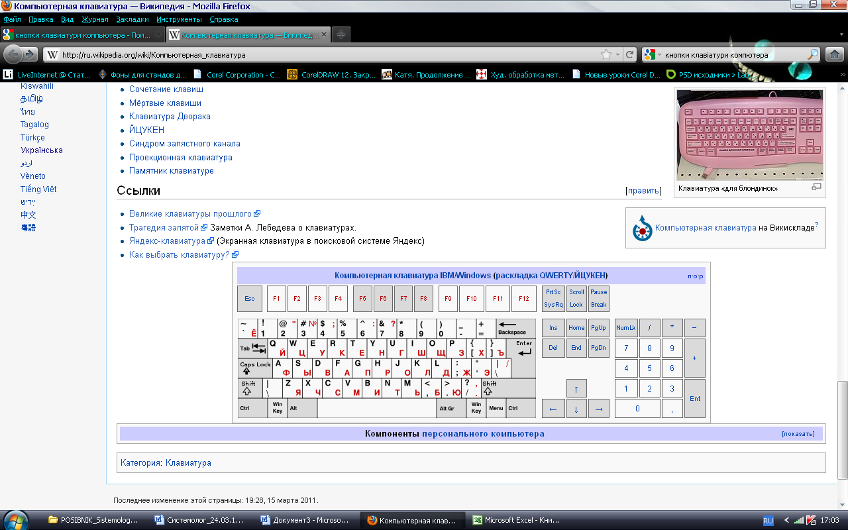This screenshot has width=848, height=530.
Task: Open URL history dropdown arrow
Action: [617, 55]
